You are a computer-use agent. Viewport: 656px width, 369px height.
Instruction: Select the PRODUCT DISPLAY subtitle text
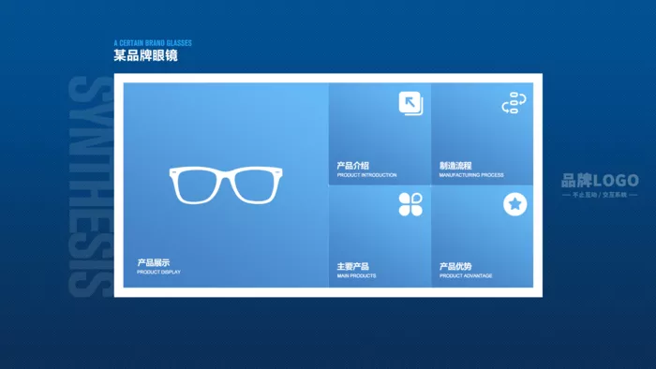pyautogui.click(x=158, y=272)
